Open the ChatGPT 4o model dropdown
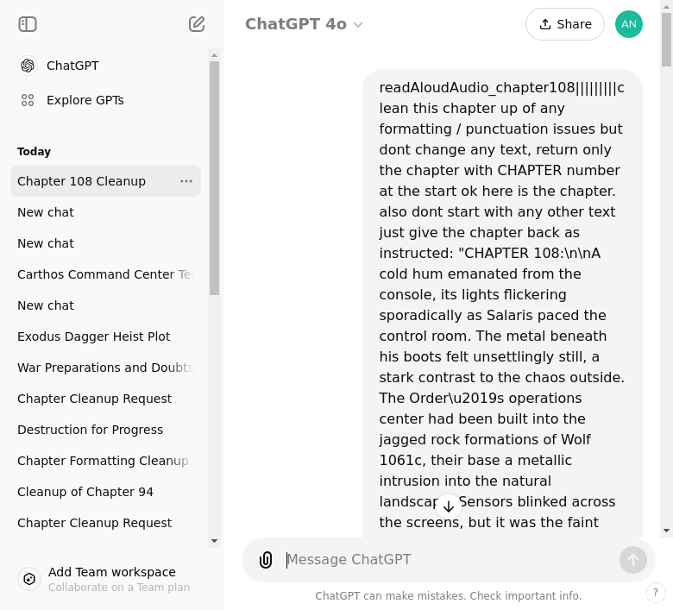This screenshot has height=610, width=673. 304,24
